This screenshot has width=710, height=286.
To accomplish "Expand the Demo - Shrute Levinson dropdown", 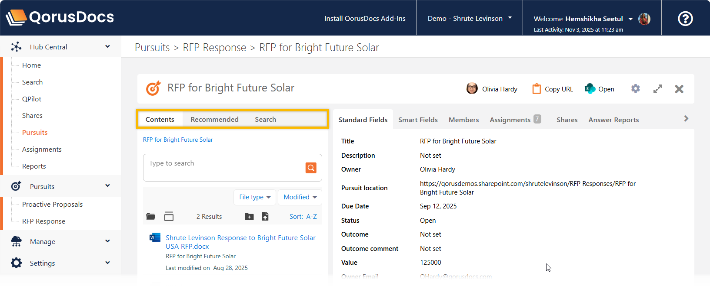I will point(470,19).
